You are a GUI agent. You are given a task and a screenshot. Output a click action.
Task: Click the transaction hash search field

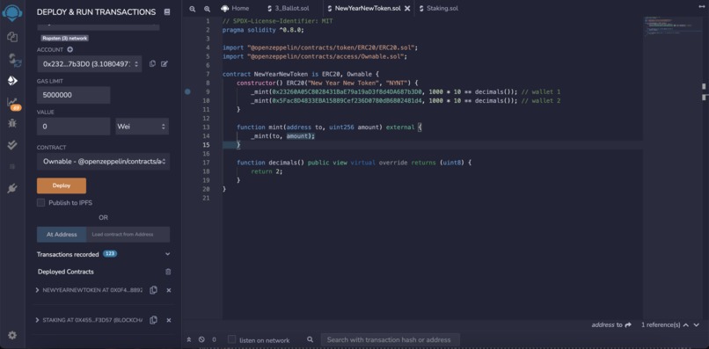click(391, 339)
